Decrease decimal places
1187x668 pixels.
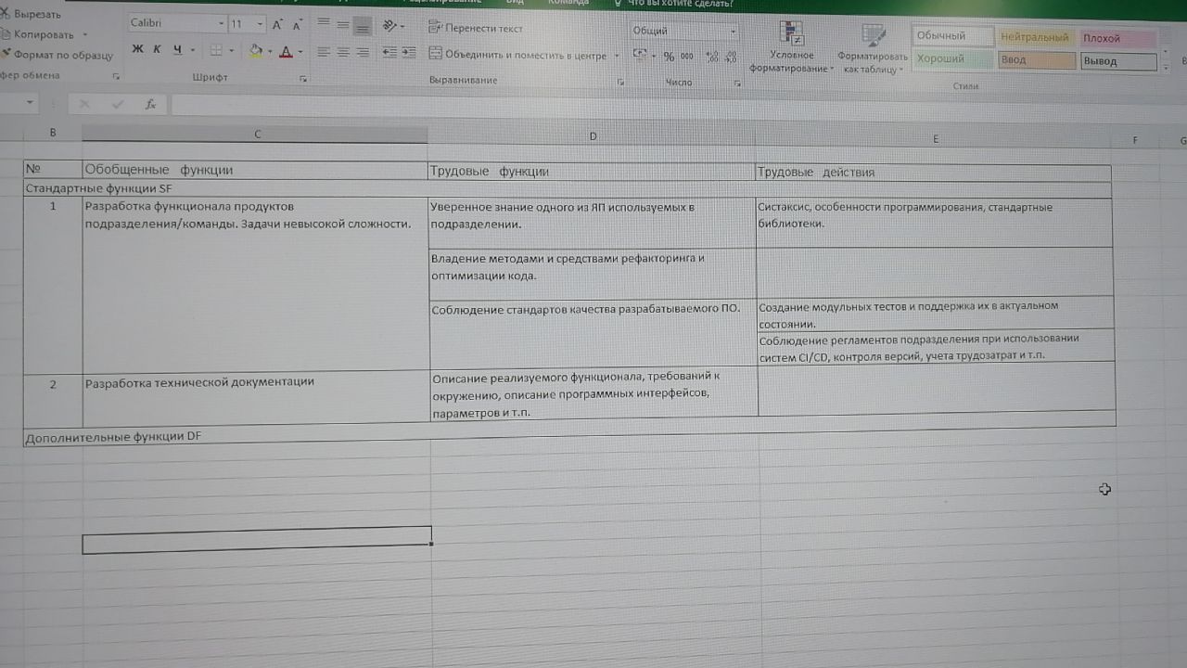point(731,58)
